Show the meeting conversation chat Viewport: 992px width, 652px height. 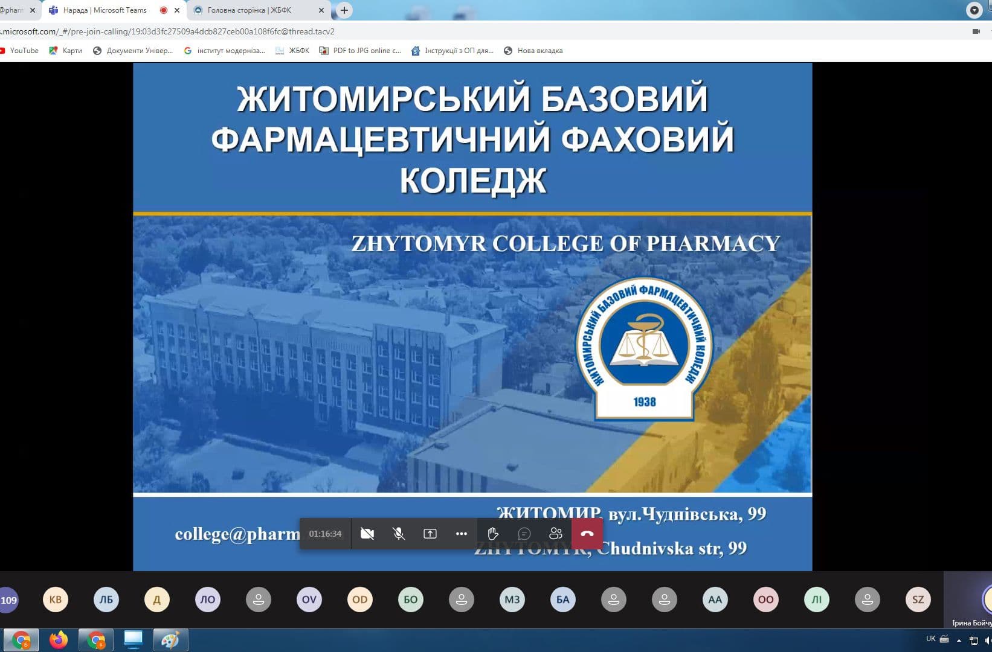point(524,534)
